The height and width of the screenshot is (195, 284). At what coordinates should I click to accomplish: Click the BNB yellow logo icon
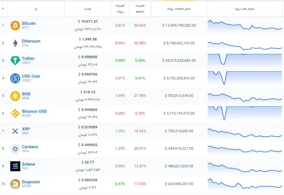tap(15, 96)
